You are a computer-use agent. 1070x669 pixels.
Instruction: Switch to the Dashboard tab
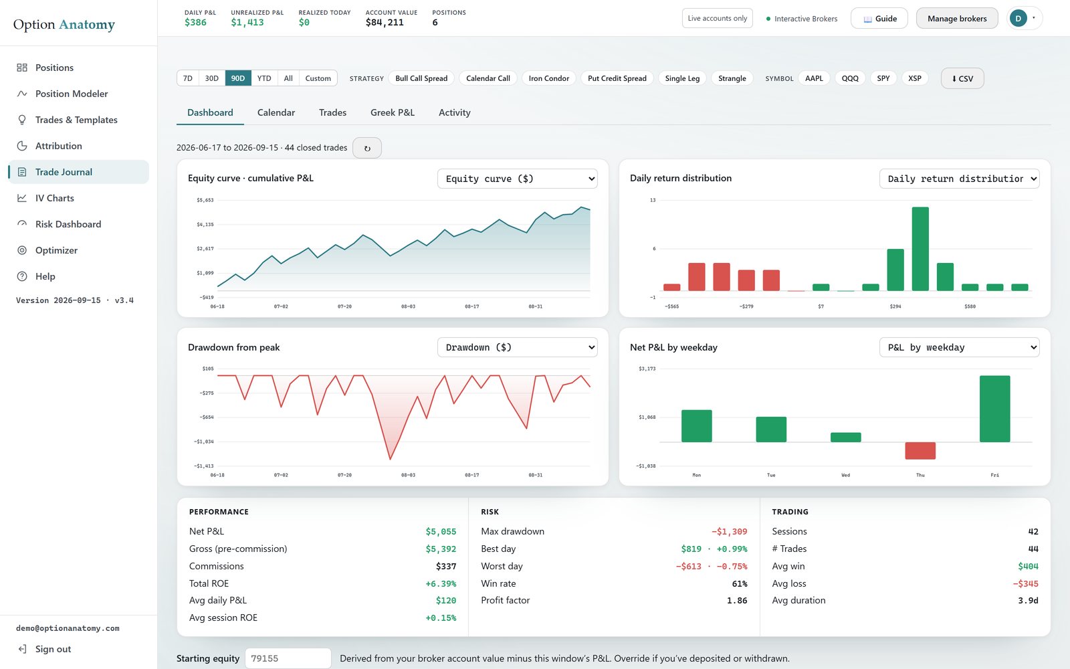coord(210,112)
